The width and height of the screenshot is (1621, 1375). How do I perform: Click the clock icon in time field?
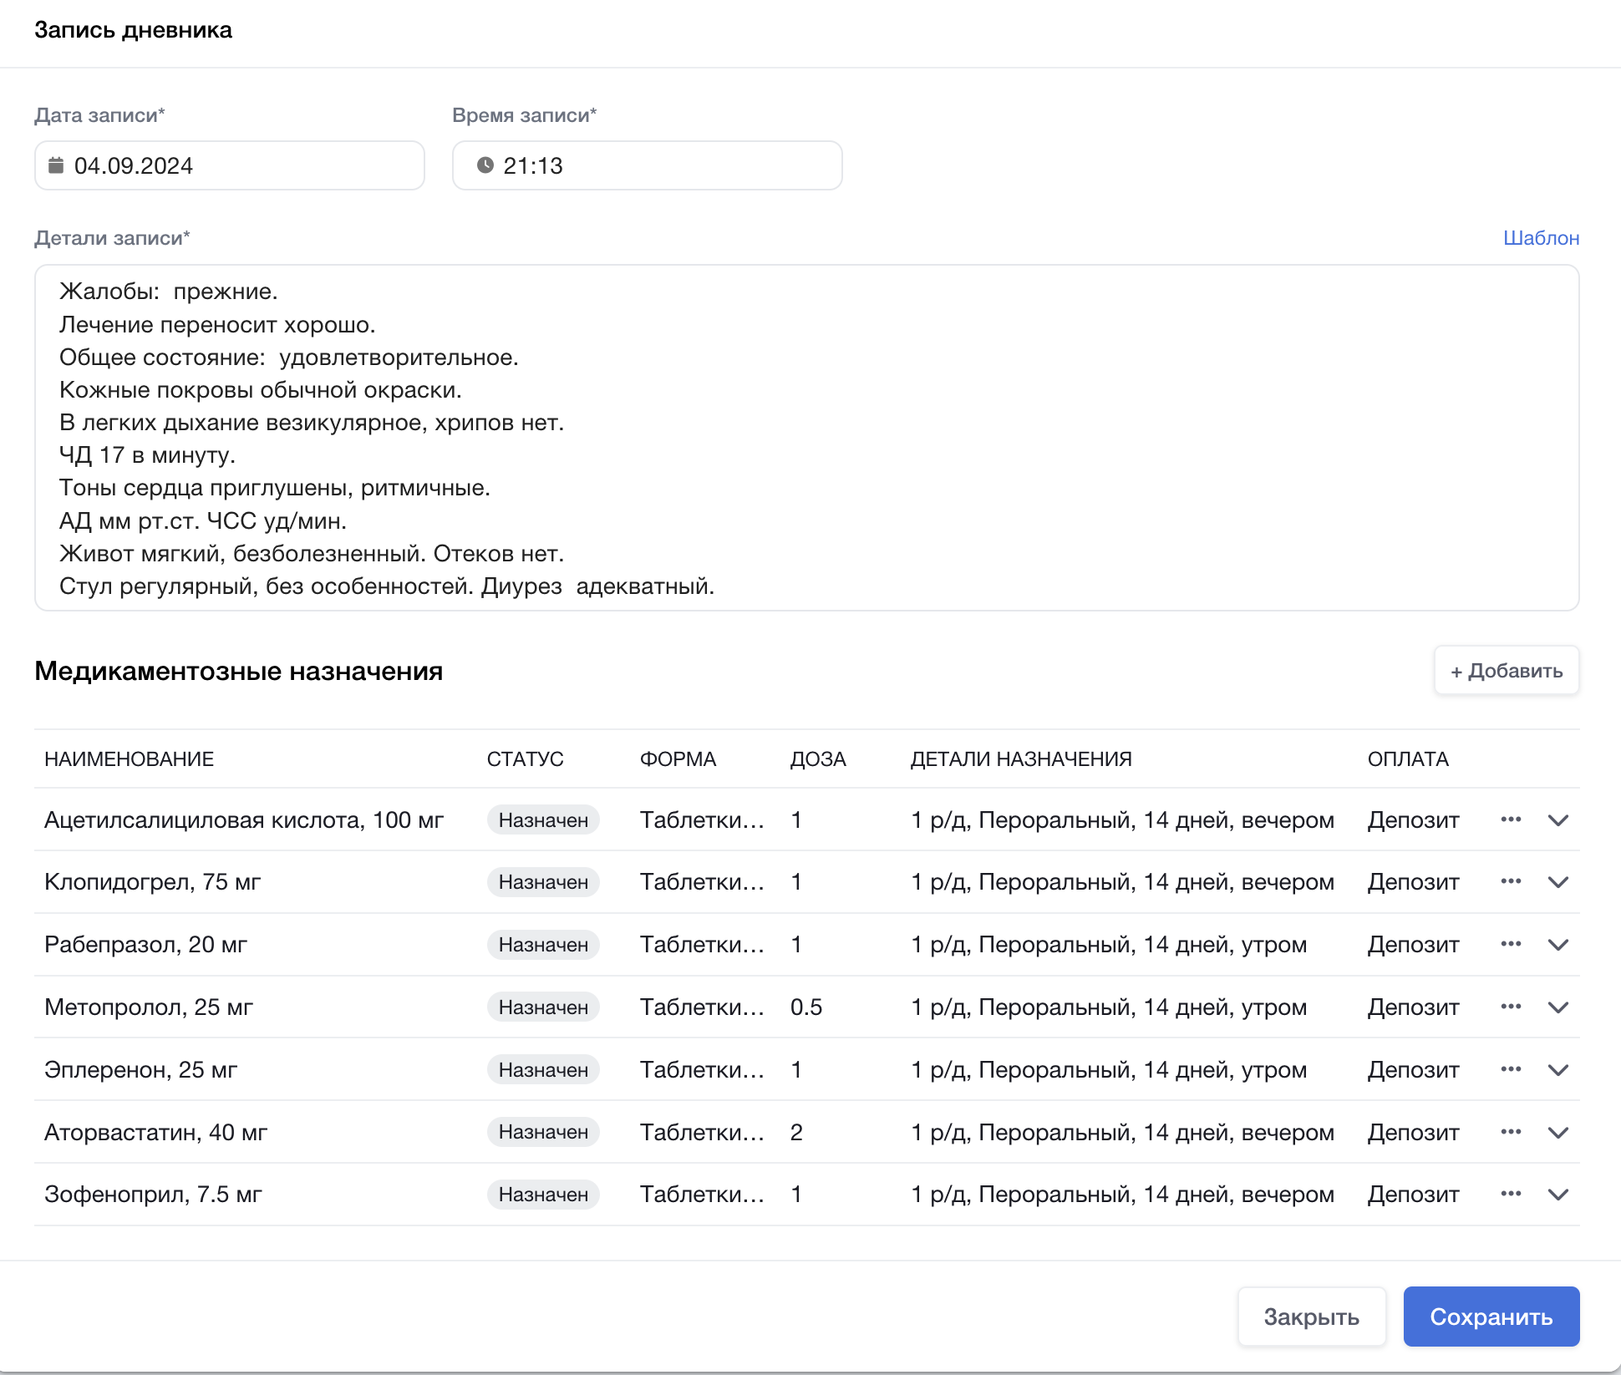tap(485, 165)
